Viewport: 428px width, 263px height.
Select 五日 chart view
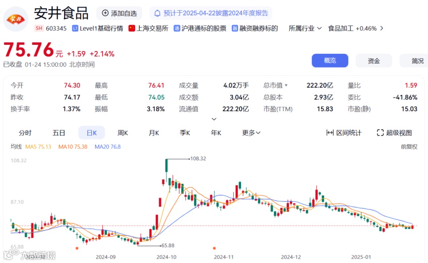[x=59, y=133]
